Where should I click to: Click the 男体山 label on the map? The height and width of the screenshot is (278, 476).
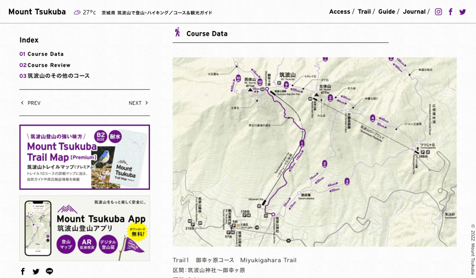[x=250, y=80]
